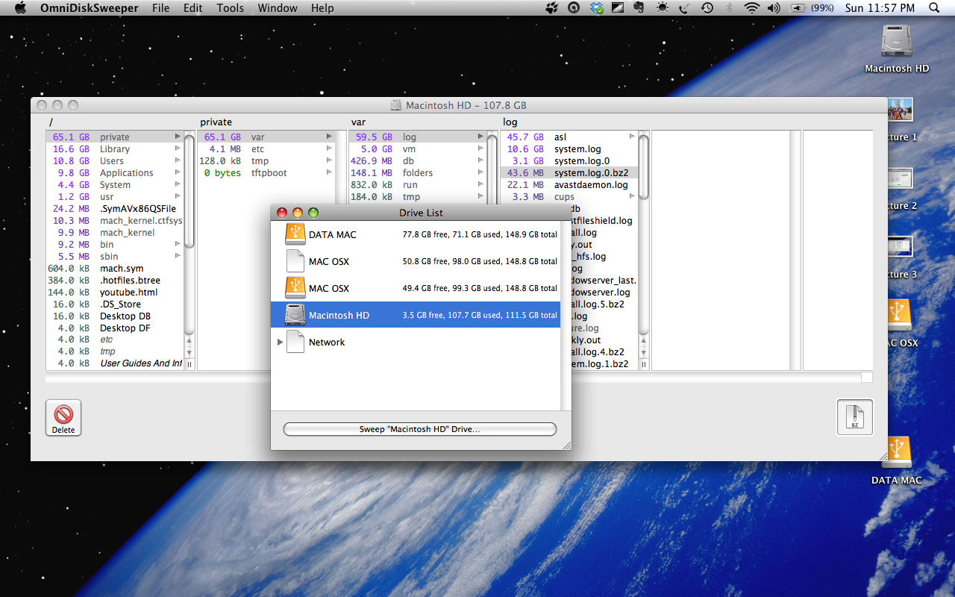
Task: Expand the Applications folder arrow
Action: [x=178, y=172]
